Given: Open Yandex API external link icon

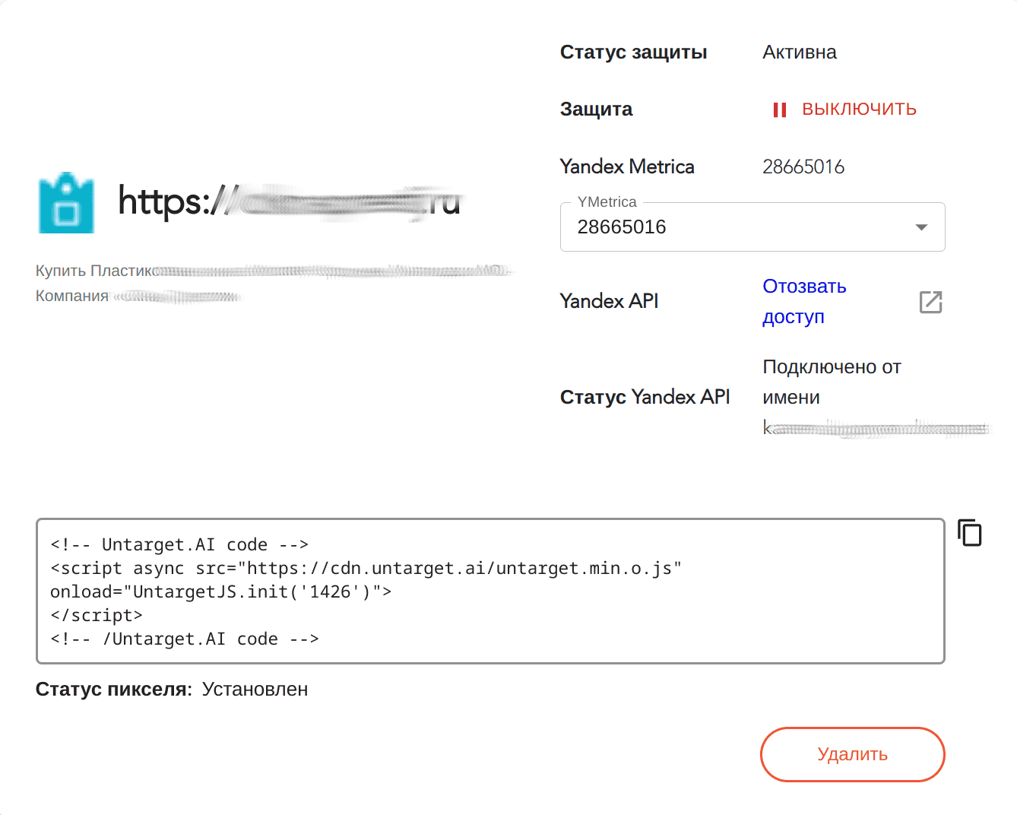Looking at the screenshot, I should (930, 302).
